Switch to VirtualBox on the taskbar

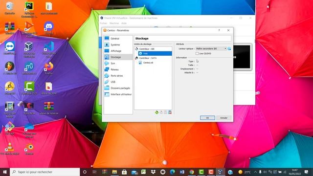220,172
